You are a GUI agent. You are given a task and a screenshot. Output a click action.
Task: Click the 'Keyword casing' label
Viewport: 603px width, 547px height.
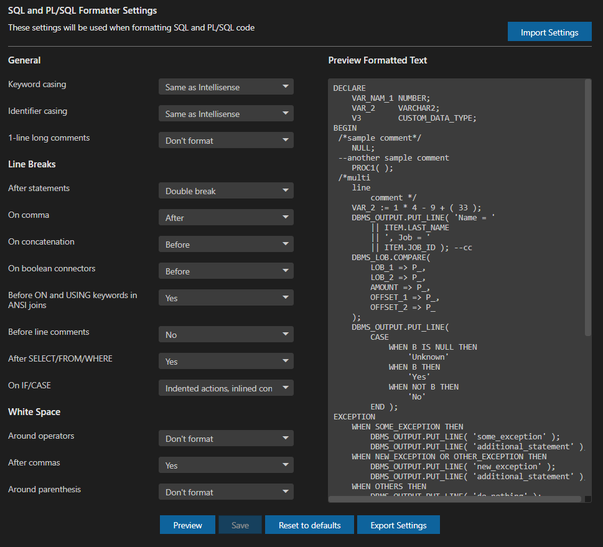[x=37, y=84]
